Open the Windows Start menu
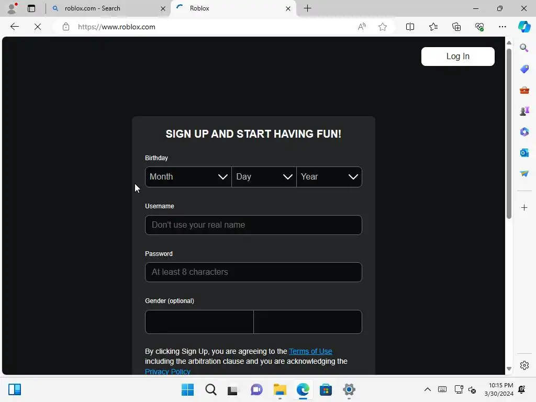Viewport: 536px width, 402px height. click(187, 389)
